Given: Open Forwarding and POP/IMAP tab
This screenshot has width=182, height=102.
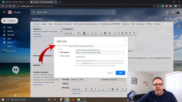Looking at the screenshot, I should [110, 24].
